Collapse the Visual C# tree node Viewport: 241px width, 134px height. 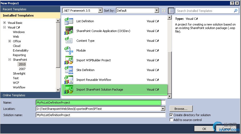(4, 27)
